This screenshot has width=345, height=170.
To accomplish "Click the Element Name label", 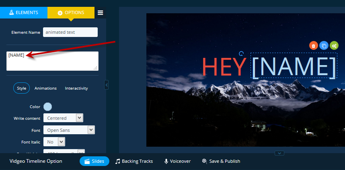I will pos(26,32).
